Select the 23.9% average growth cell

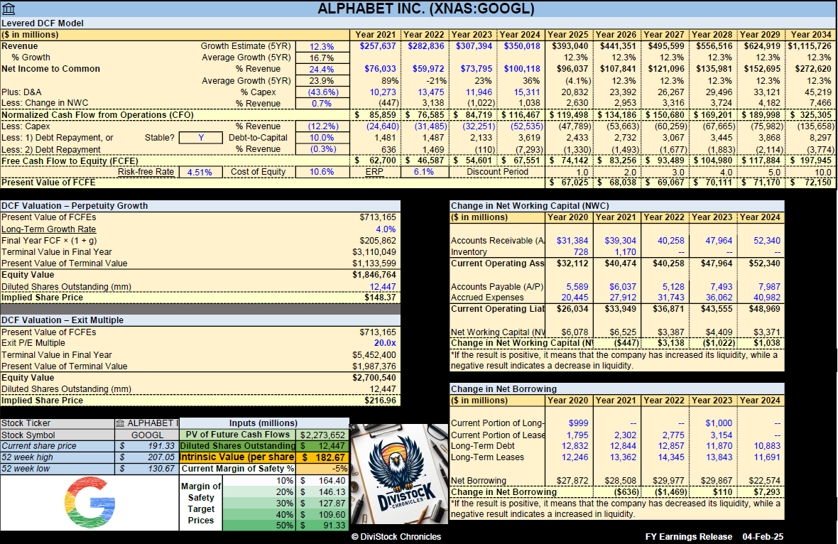click(322, 81)
